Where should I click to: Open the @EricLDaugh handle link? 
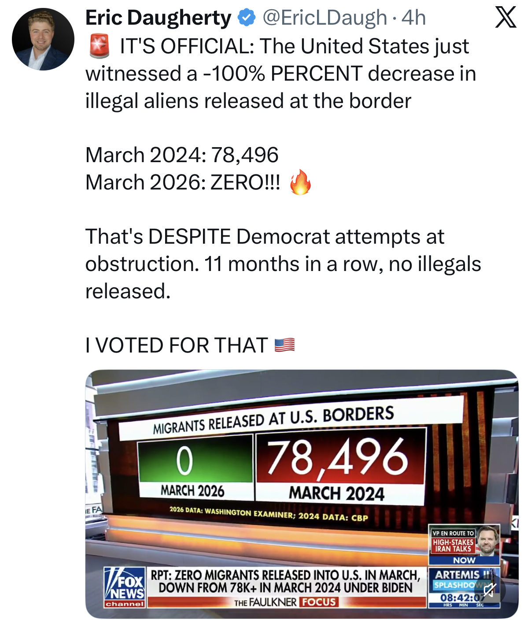[x=324, y=18]
